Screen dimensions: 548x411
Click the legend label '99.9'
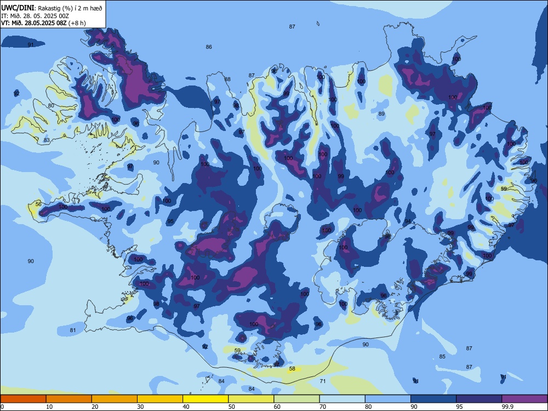point(507,407)
